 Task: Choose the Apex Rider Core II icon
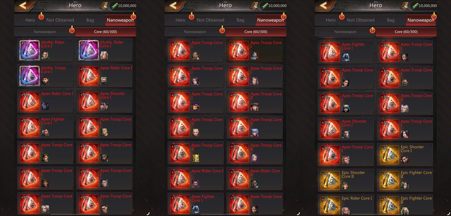239,178
